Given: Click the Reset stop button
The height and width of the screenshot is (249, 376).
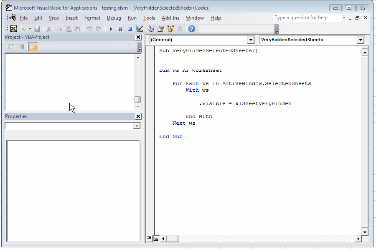Looking at the screenshot, I should (x=130, y=29).
